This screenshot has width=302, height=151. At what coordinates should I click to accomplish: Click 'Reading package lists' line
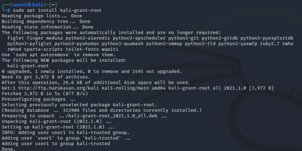[x=42, y=16]
